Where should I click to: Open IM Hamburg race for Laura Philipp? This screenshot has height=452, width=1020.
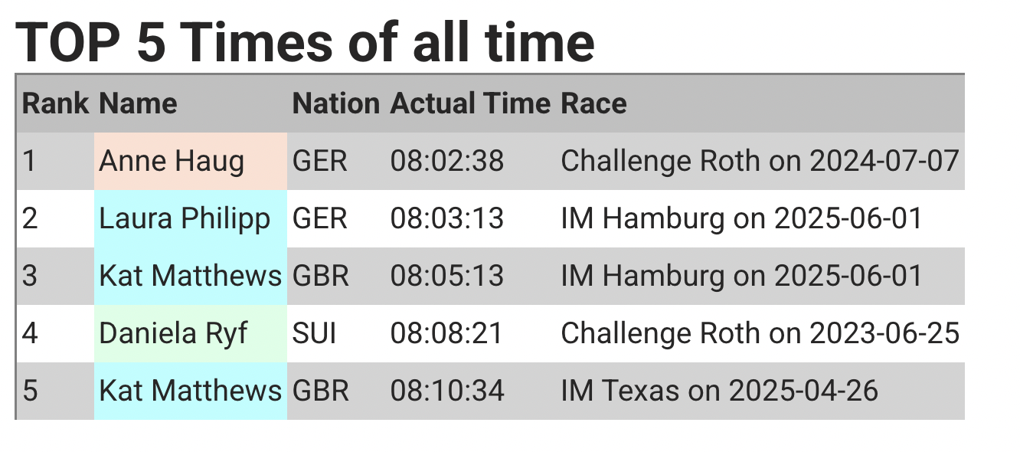(x=742, y=218)
